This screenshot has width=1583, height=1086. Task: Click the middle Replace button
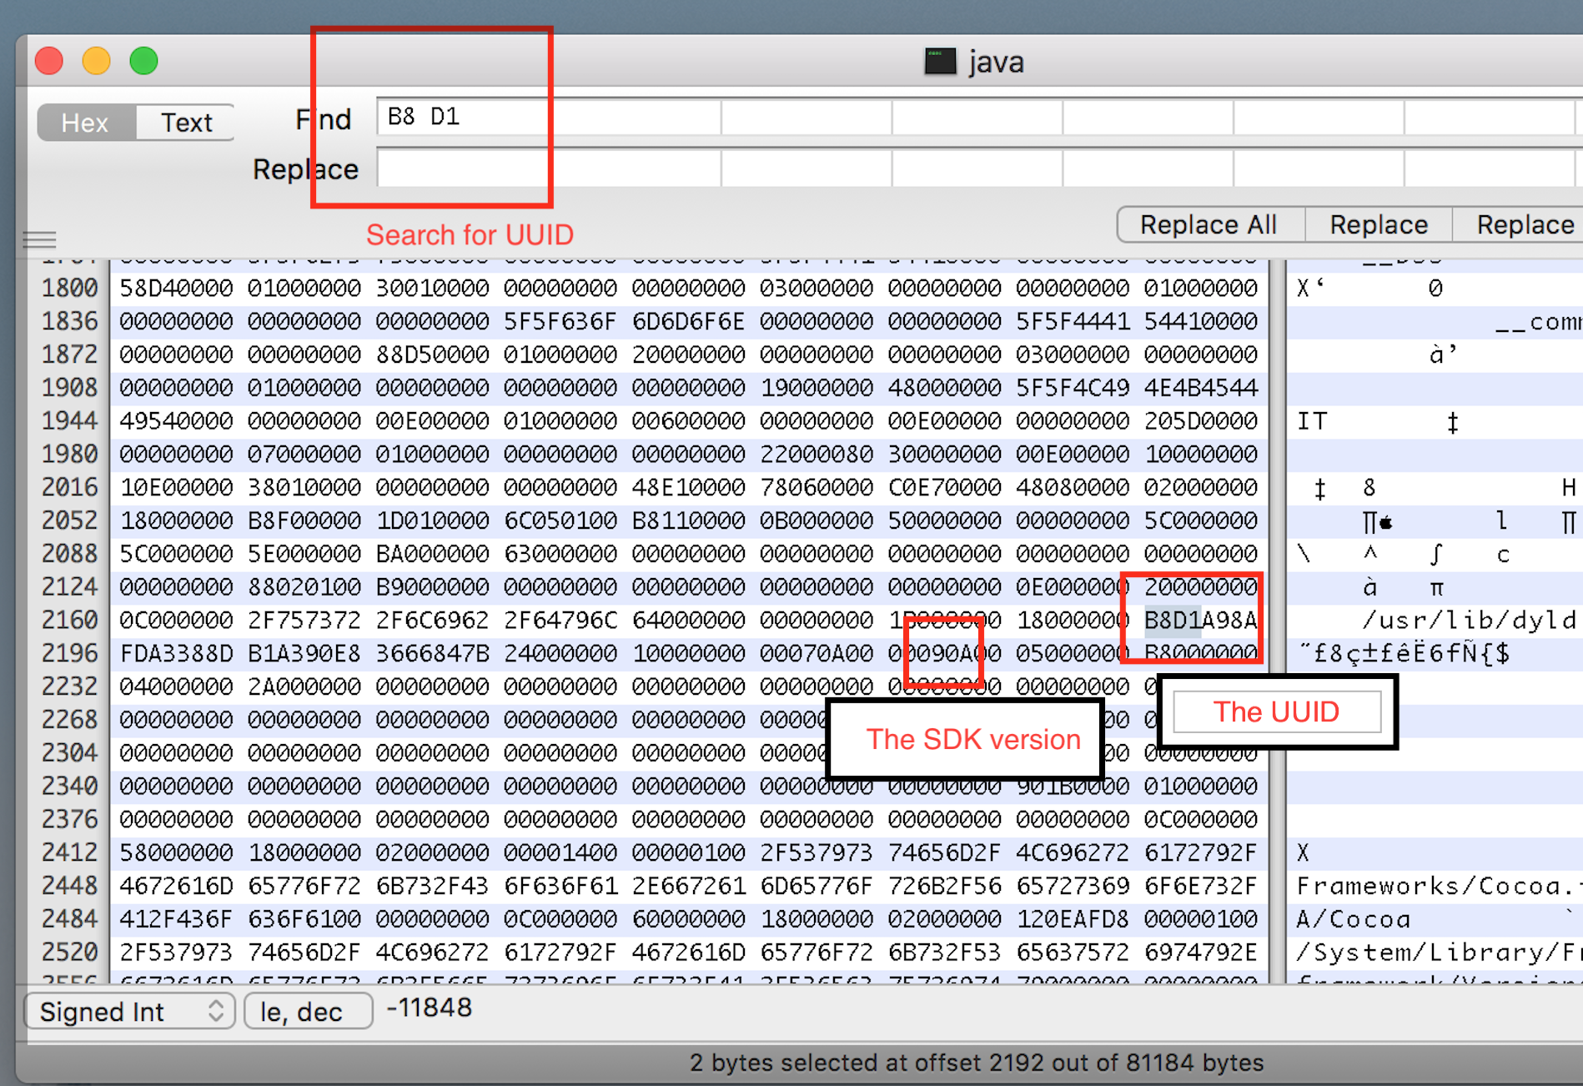pos(1378,225)
